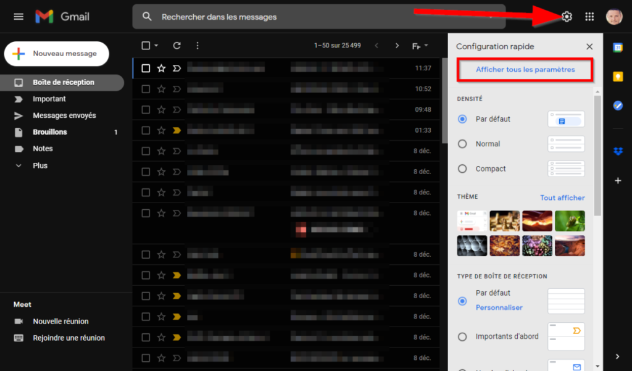Viewport: 632px width, 371px height.
Task: Open the input tools dropdown arrow
Action: (427, 46)
